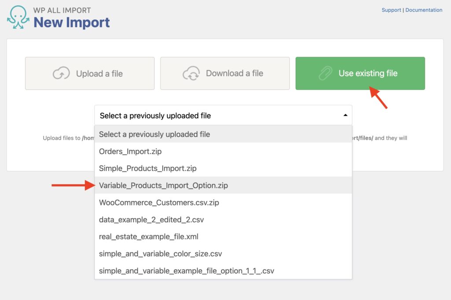Collapse the file selection dropdown with its chevron
The width and height of the screenshot is (451, 300).
click(x=345, y=114)
